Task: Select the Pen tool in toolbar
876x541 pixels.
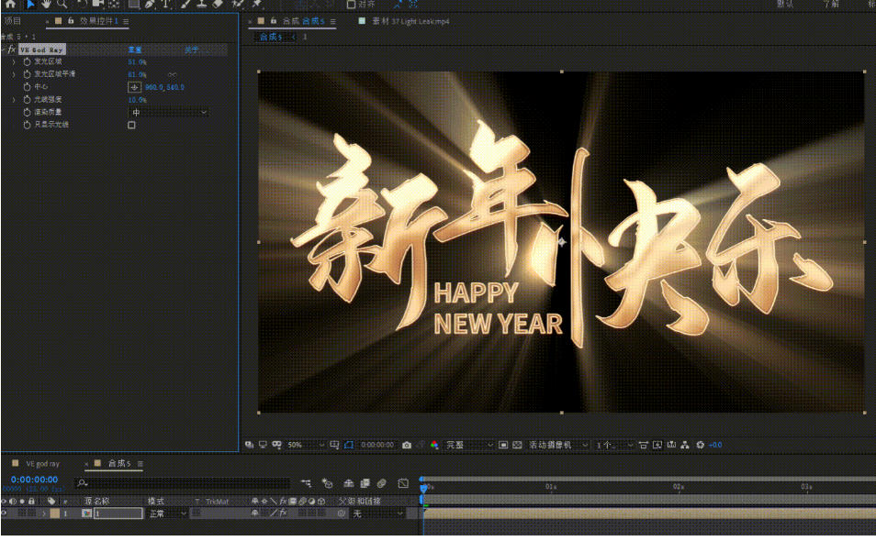Action: point(151,4)
